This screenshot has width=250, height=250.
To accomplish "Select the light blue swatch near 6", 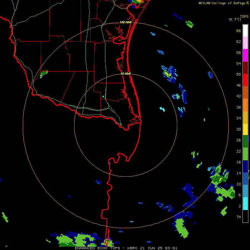I will pyautogui.click(x=245, y=191).
